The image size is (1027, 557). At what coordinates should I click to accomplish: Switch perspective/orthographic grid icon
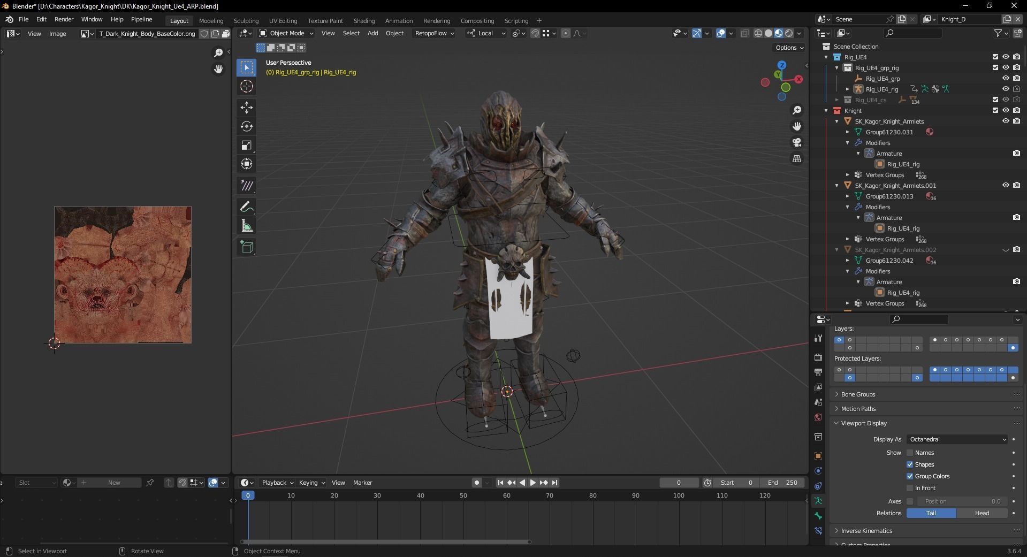click(x=797, y=158)
